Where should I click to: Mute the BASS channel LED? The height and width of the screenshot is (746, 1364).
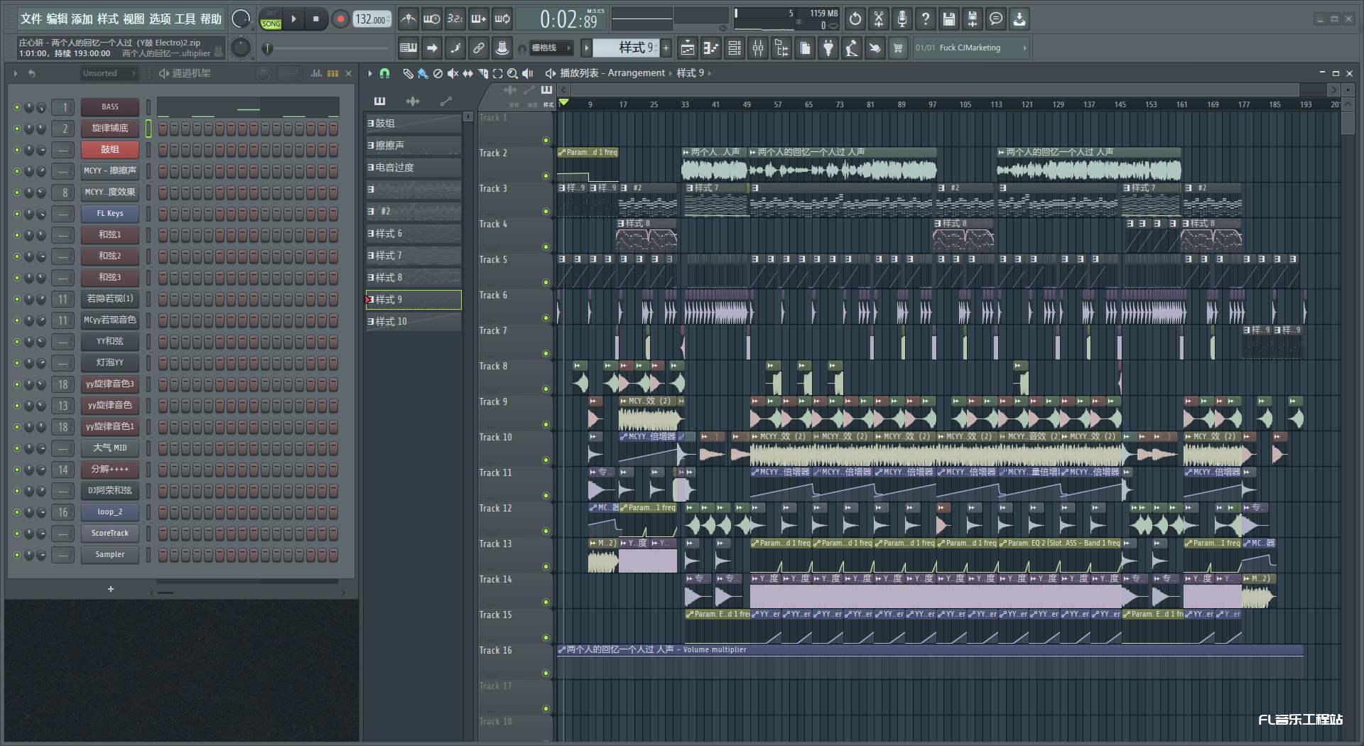[x=17, y=107]
